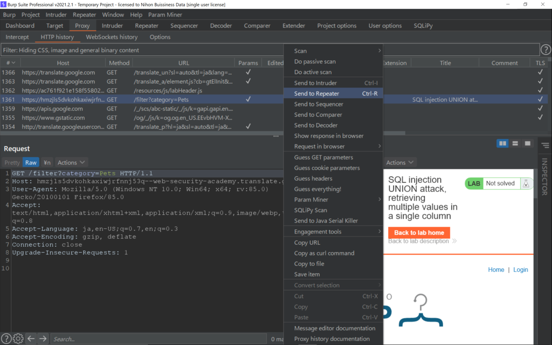This screenshot has width=552, height=345.
Task: Choose SQLiPy Scan menu entry
Action: 333,210
